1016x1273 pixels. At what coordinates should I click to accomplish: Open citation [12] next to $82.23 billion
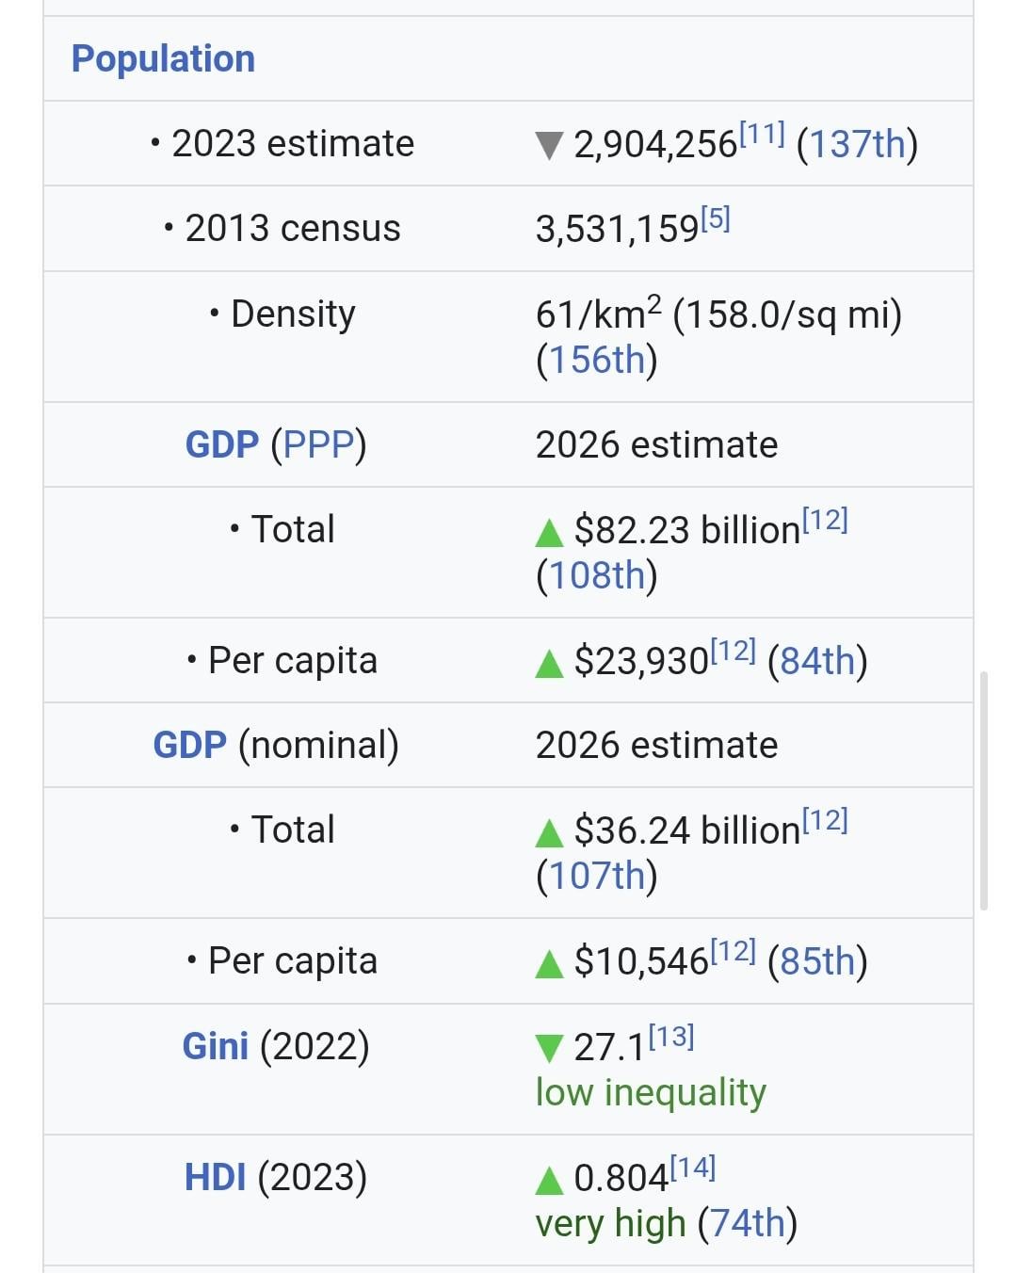click(825, 521)
